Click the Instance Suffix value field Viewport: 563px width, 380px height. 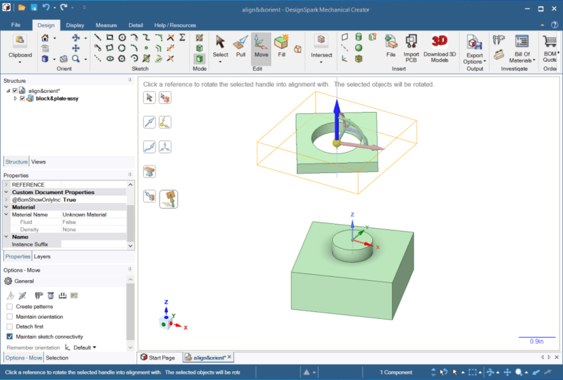(x=94, y=244)
